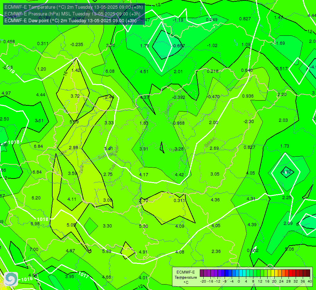Click the dew point value 4.51
Screen dimensions: 316x290
(x=144, y=72)
